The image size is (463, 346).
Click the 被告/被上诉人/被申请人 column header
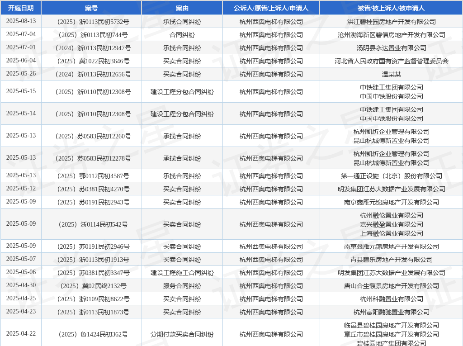391,8
